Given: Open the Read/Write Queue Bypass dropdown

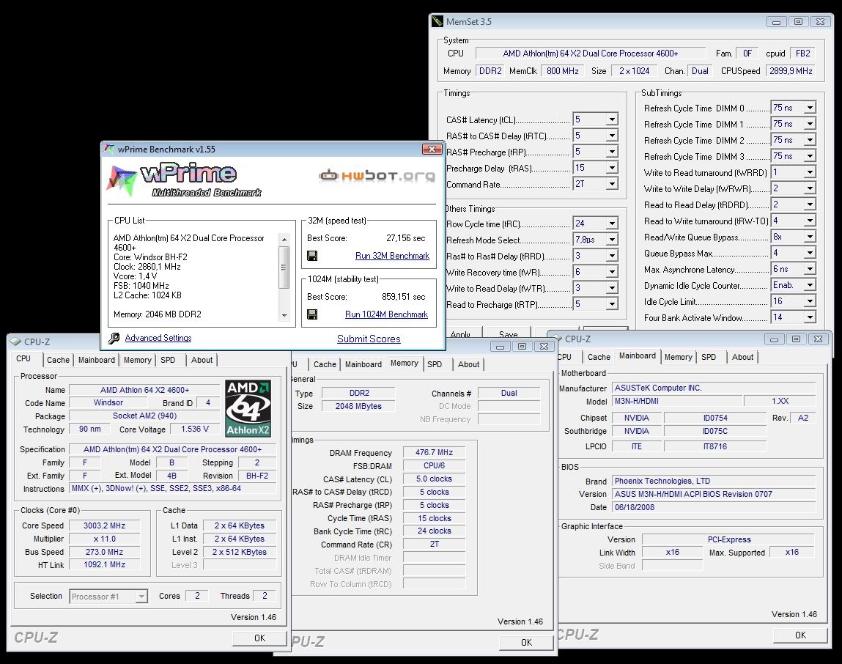Looking at the screenshot, I should point(810,237).
